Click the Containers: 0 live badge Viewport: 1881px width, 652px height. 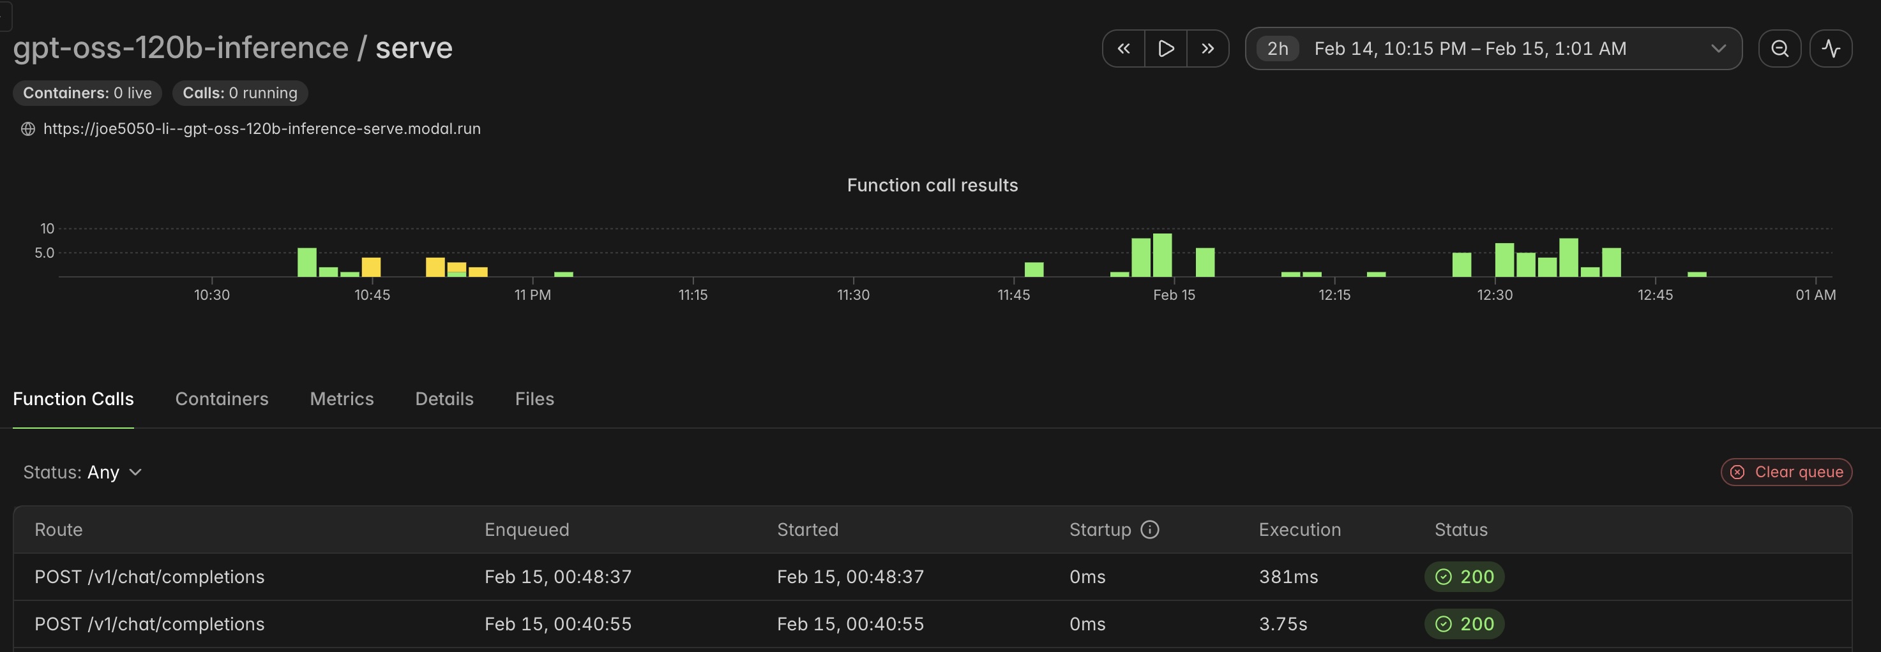tap(87, 93)
